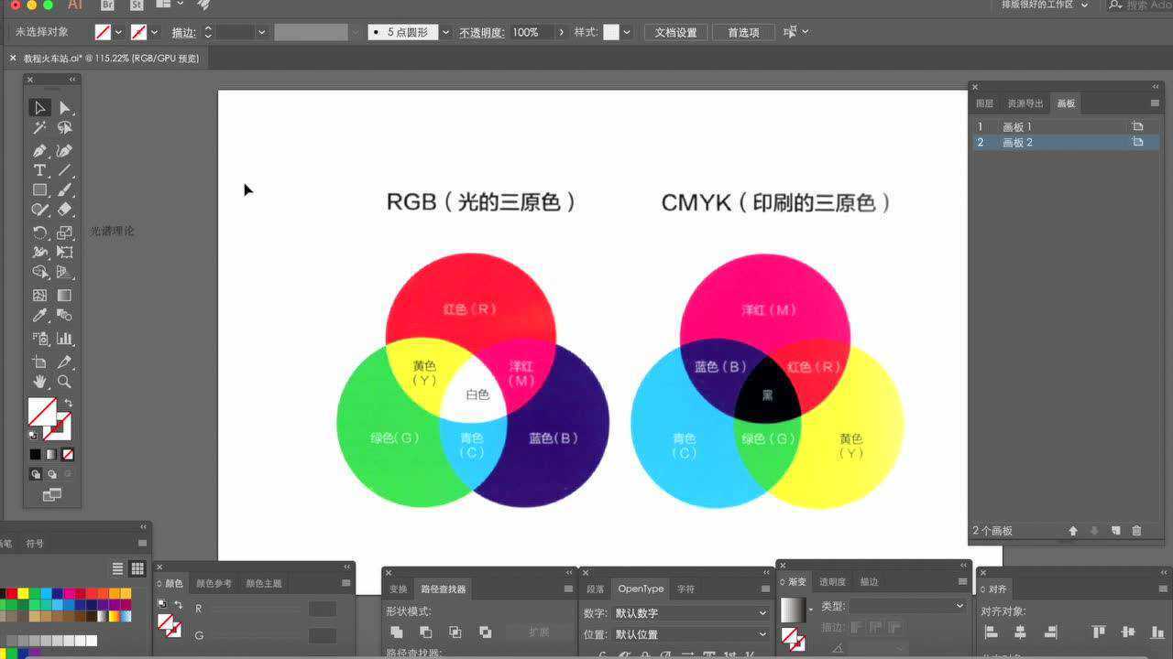
Task: Select the Eyedropper tool
Action: pos(39,316)
